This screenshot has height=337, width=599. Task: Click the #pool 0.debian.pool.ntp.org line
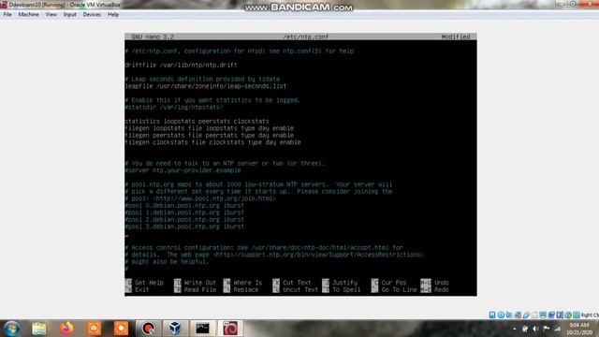[184, 206]
